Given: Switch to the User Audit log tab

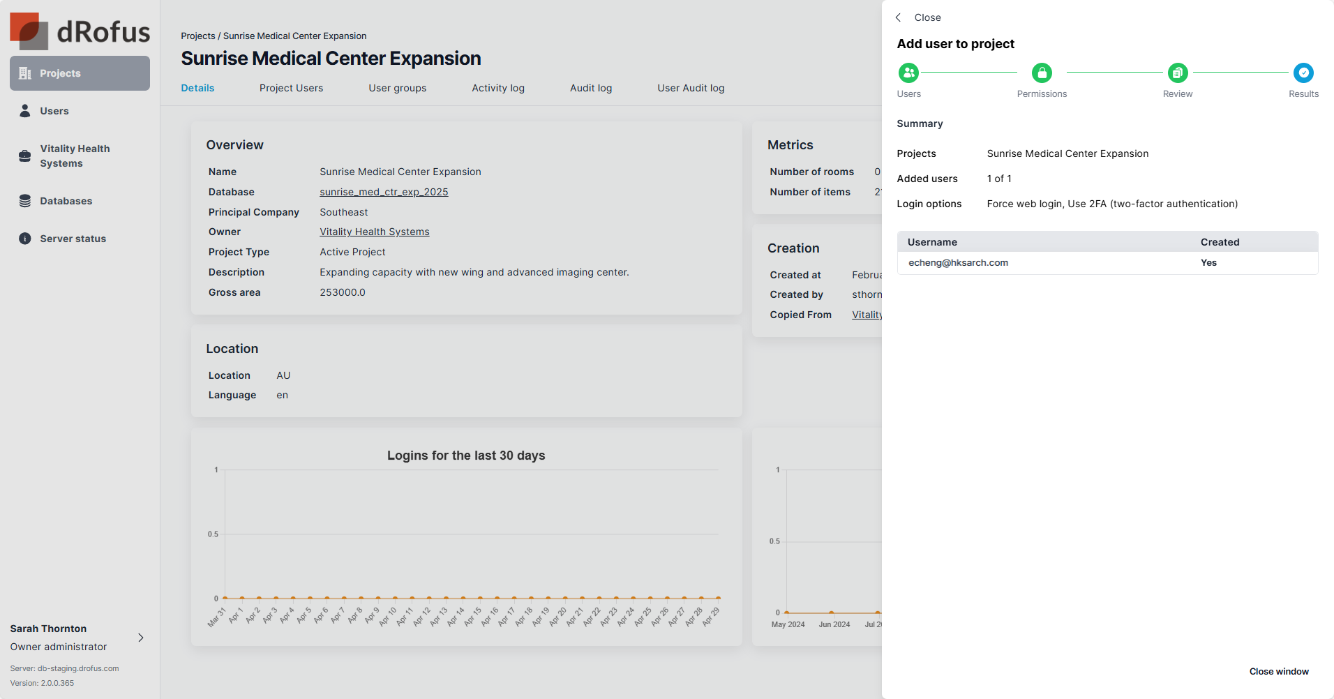Looking at the screenshot, I should point(691,88).
